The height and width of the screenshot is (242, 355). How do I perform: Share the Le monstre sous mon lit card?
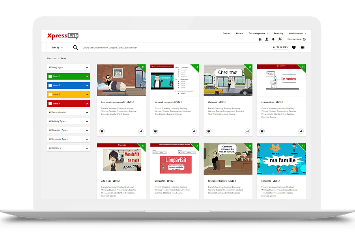pyautogui.click(x=141, y=131)
